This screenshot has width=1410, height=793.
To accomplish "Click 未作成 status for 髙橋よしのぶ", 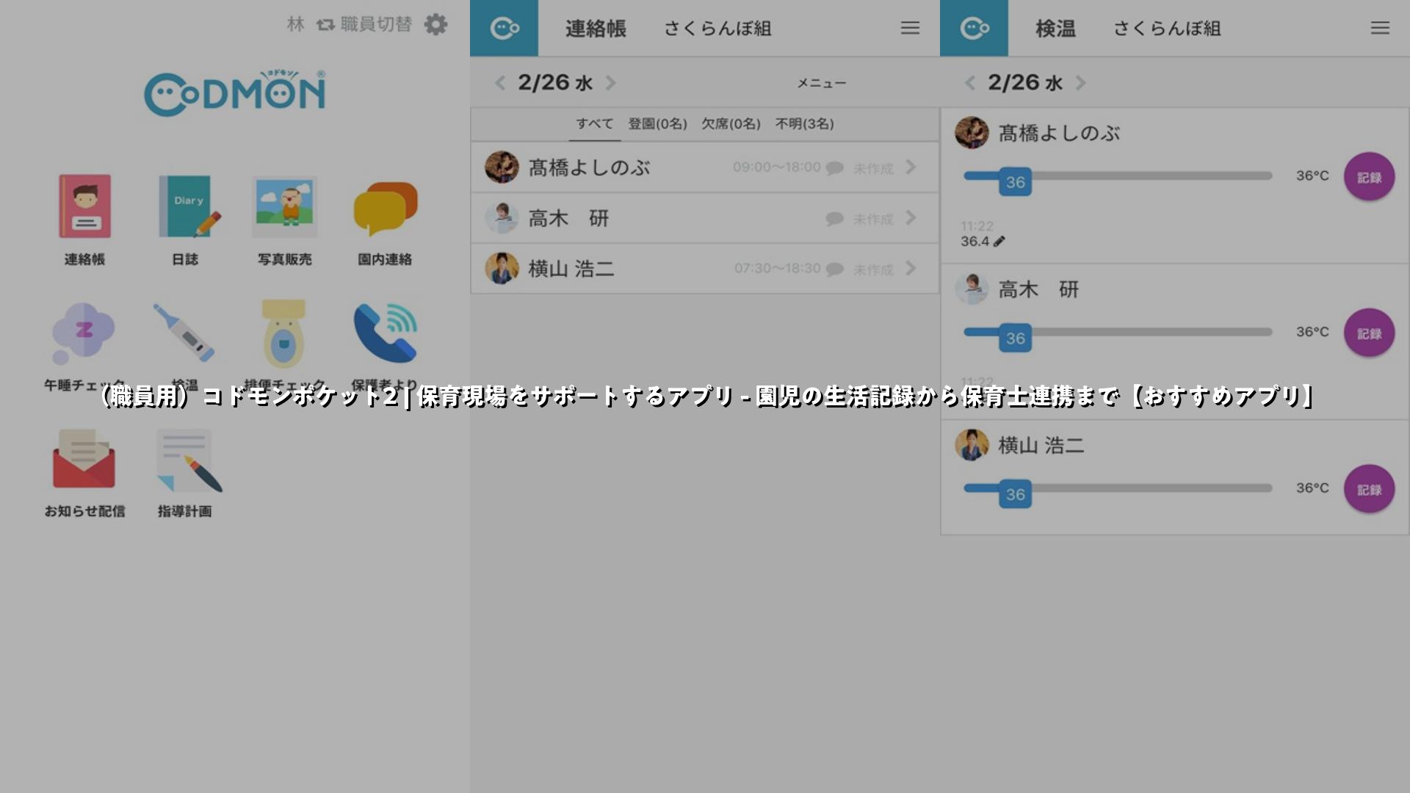I will click(x=873, y=169).
